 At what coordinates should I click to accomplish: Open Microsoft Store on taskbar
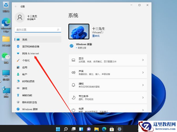[x=112, y=129]
